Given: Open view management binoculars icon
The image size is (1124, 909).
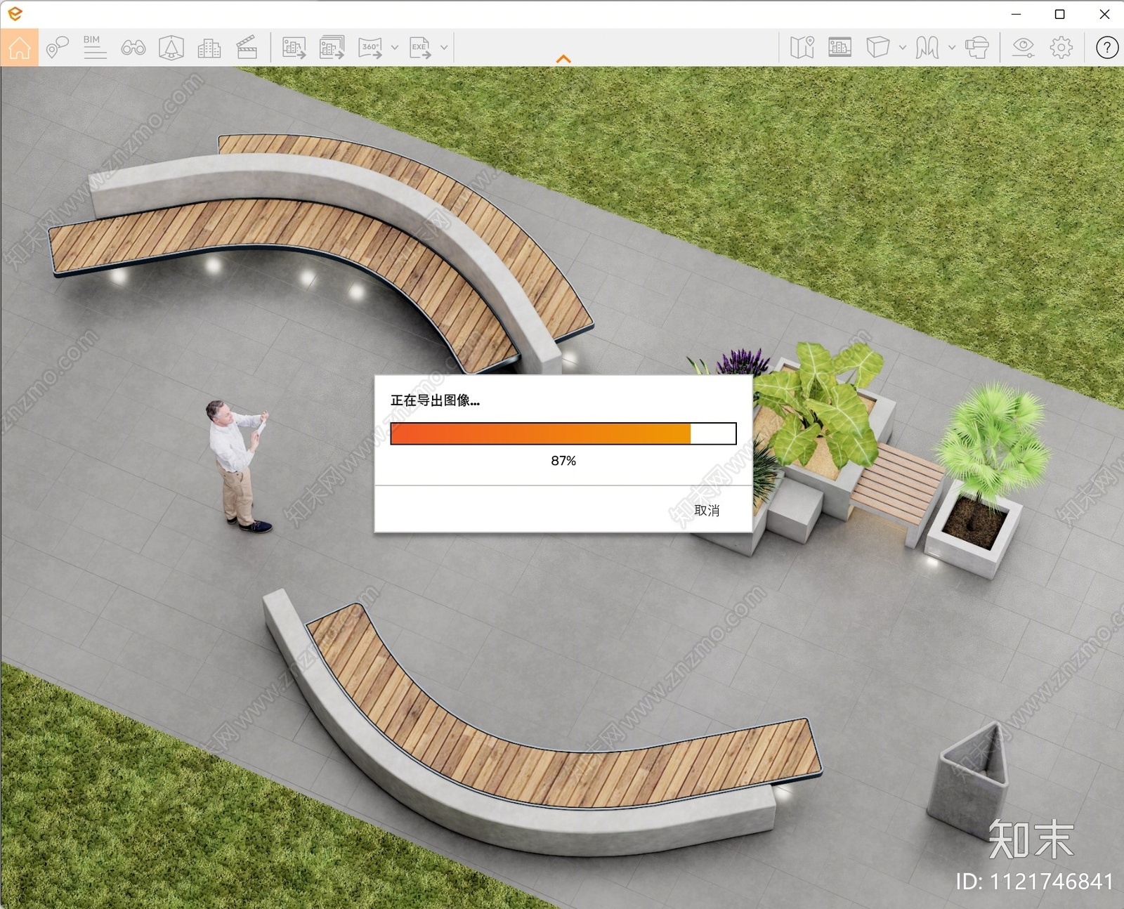Looking at the screenshot, I should point(133,48).
